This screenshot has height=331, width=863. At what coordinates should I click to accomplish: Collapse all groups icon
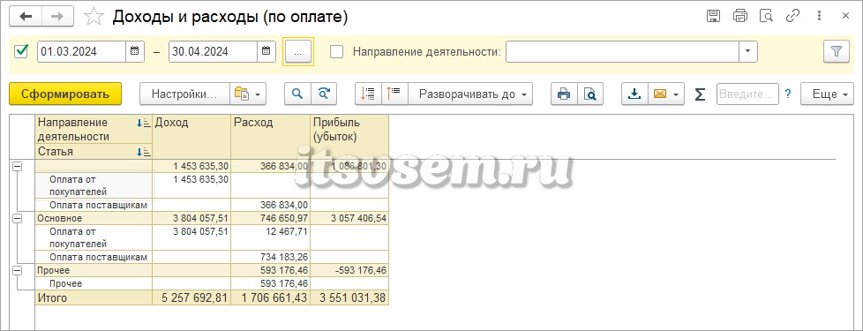tap(368, 94)
